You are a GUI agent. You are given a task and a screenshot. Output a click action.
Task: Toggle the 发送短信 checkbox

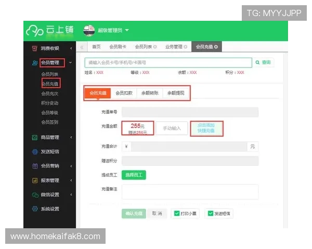[x=211, y=213]
